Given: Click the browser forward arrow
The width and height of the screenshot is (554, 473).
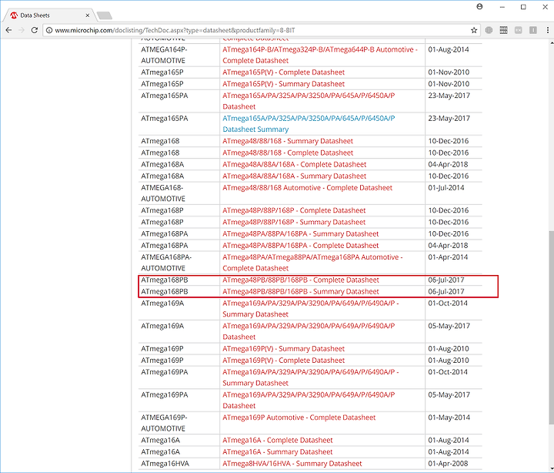Looking at the screenshot, I should tap(22, 30).
